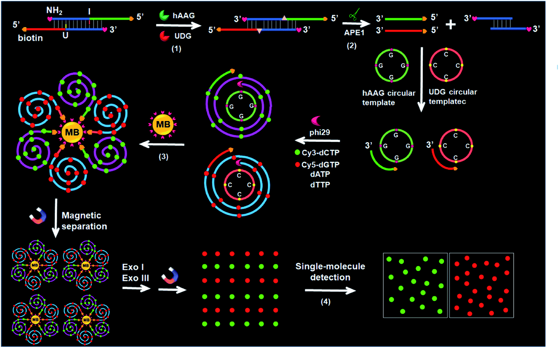Click the pink phi29 polymerase icon above the phi29 label

[316, 121]
